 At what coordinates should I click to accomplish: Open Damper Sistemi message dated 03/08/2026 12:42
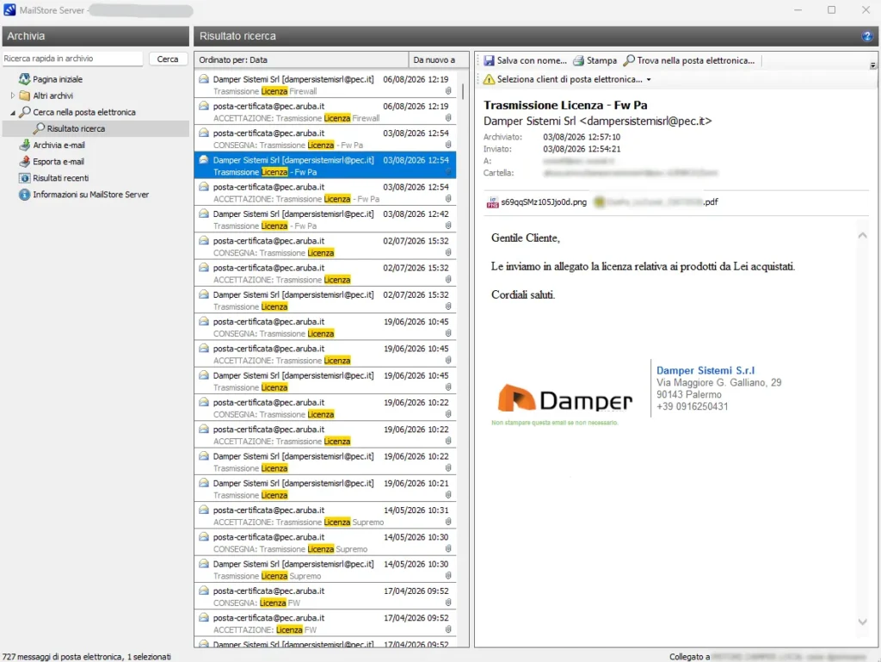[325, 220]
